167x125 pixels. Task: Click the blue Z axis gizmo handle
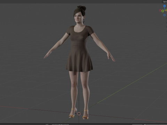[165, 6]
